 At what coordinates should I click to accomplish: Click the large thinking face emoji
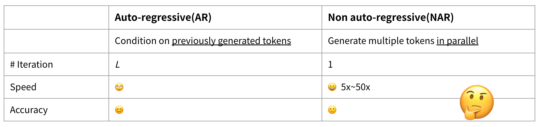[x=476, y=102]
